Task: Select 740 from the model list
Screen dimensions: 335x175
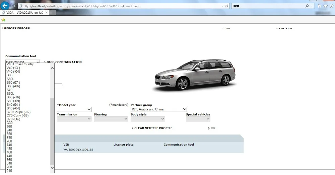Action: pos(9,145)
